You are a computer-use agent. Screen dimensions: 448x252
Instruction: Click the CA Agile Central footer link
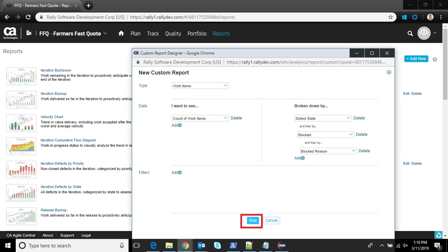coord(21,235)
